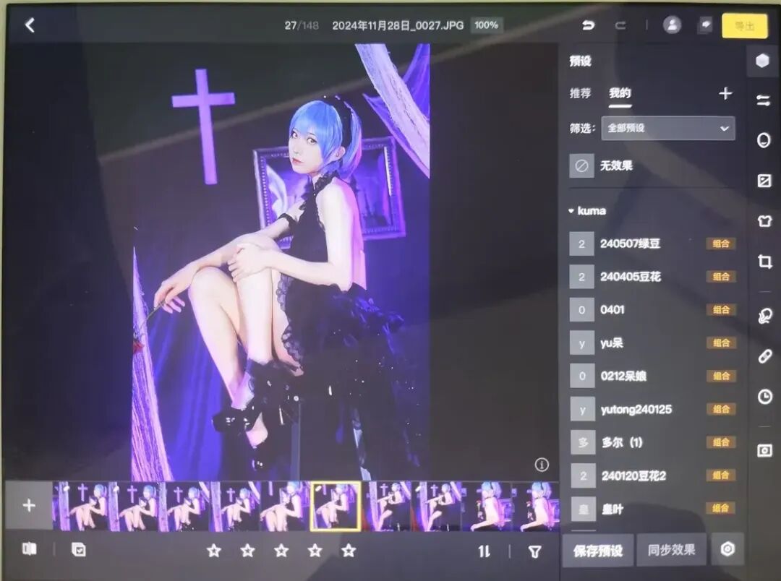
Task: Click the yellow 导出 export button
Action: pos(745,26)
